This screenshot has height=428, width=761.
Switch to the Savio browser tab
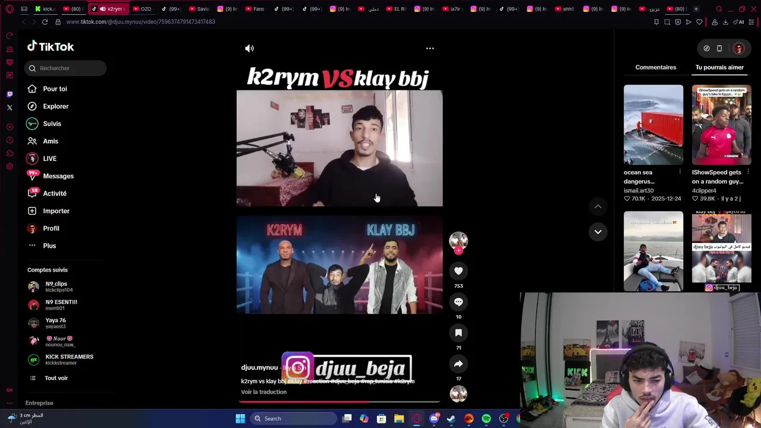(x=200, y=9)
